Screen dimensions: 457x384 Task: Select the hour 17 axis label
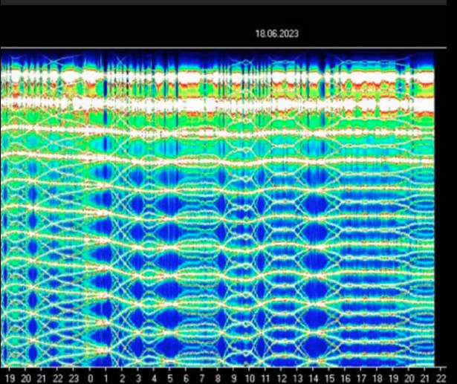tap(361, 377)
